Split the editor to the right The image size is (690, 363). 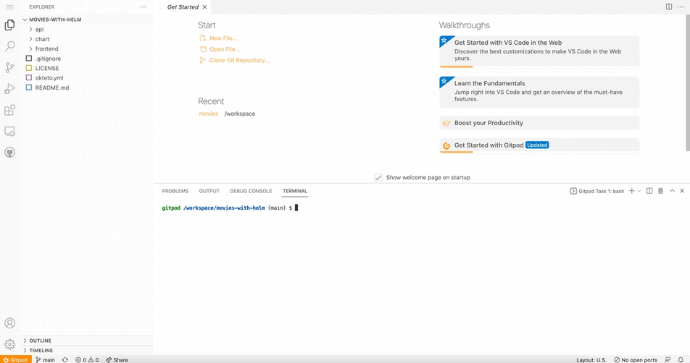tap(669, 7)
